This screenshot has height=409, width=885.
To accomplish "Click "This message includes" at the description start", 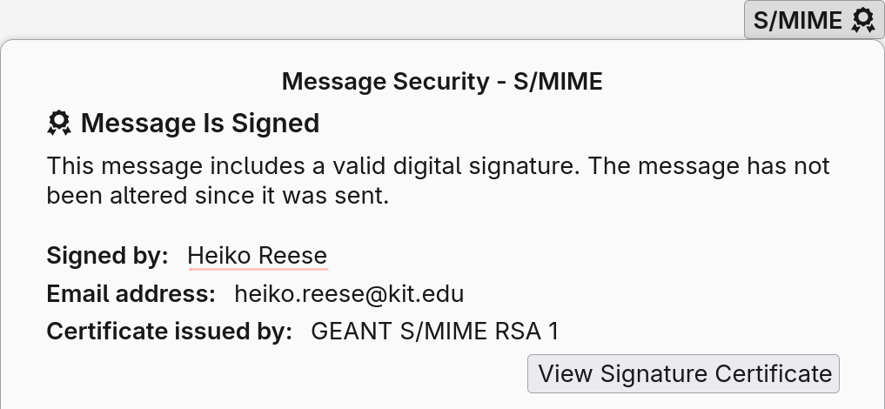I will pos(176,166).
